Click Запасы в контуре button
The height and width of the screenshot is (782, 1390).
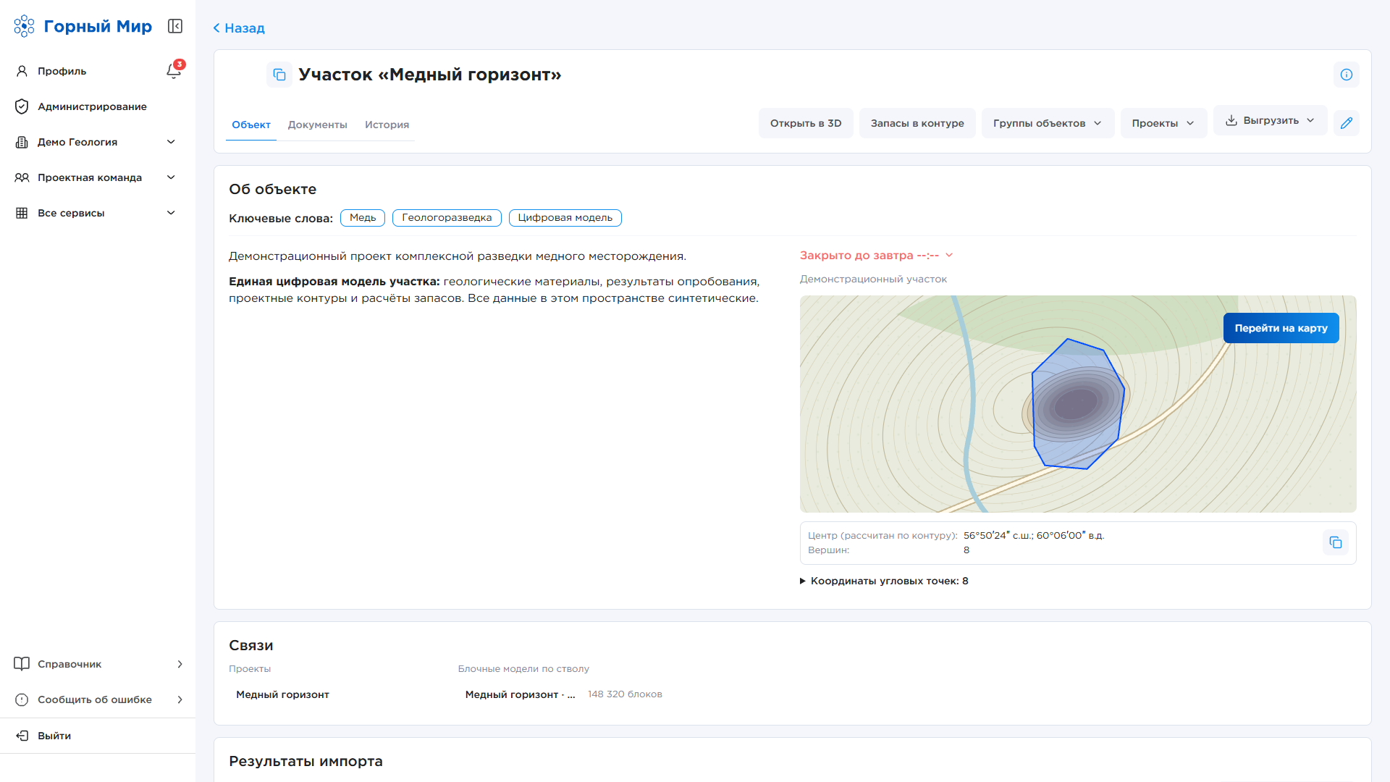point(917,123)
